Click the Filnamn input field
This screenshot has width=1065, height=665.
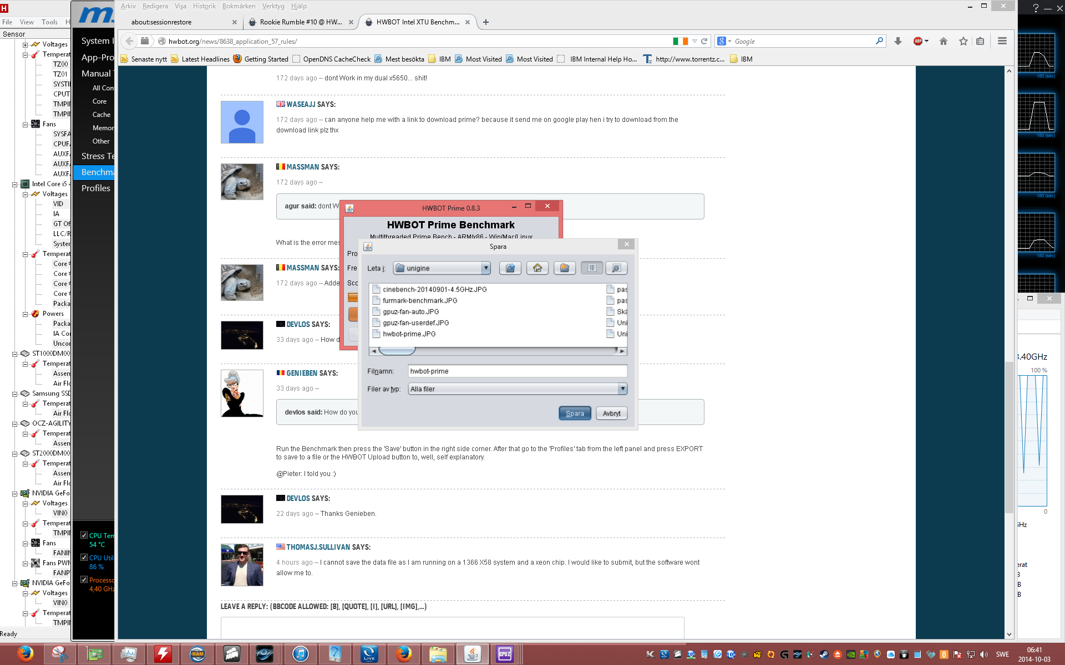518,371
